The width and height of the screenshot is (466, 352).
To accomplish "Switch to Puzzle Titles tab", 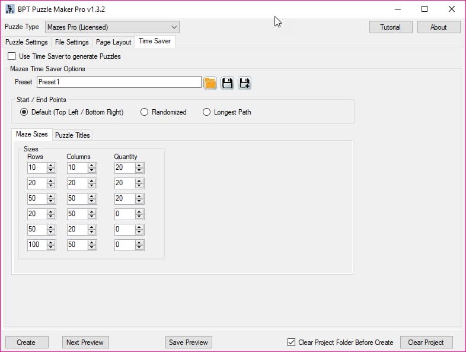I will [72, 135].
